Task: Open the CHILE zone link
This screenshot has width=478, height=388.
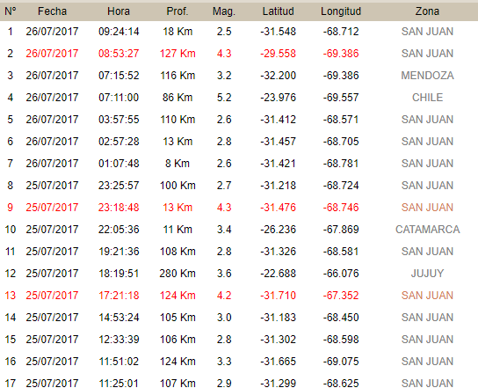Action: (427, 98)
